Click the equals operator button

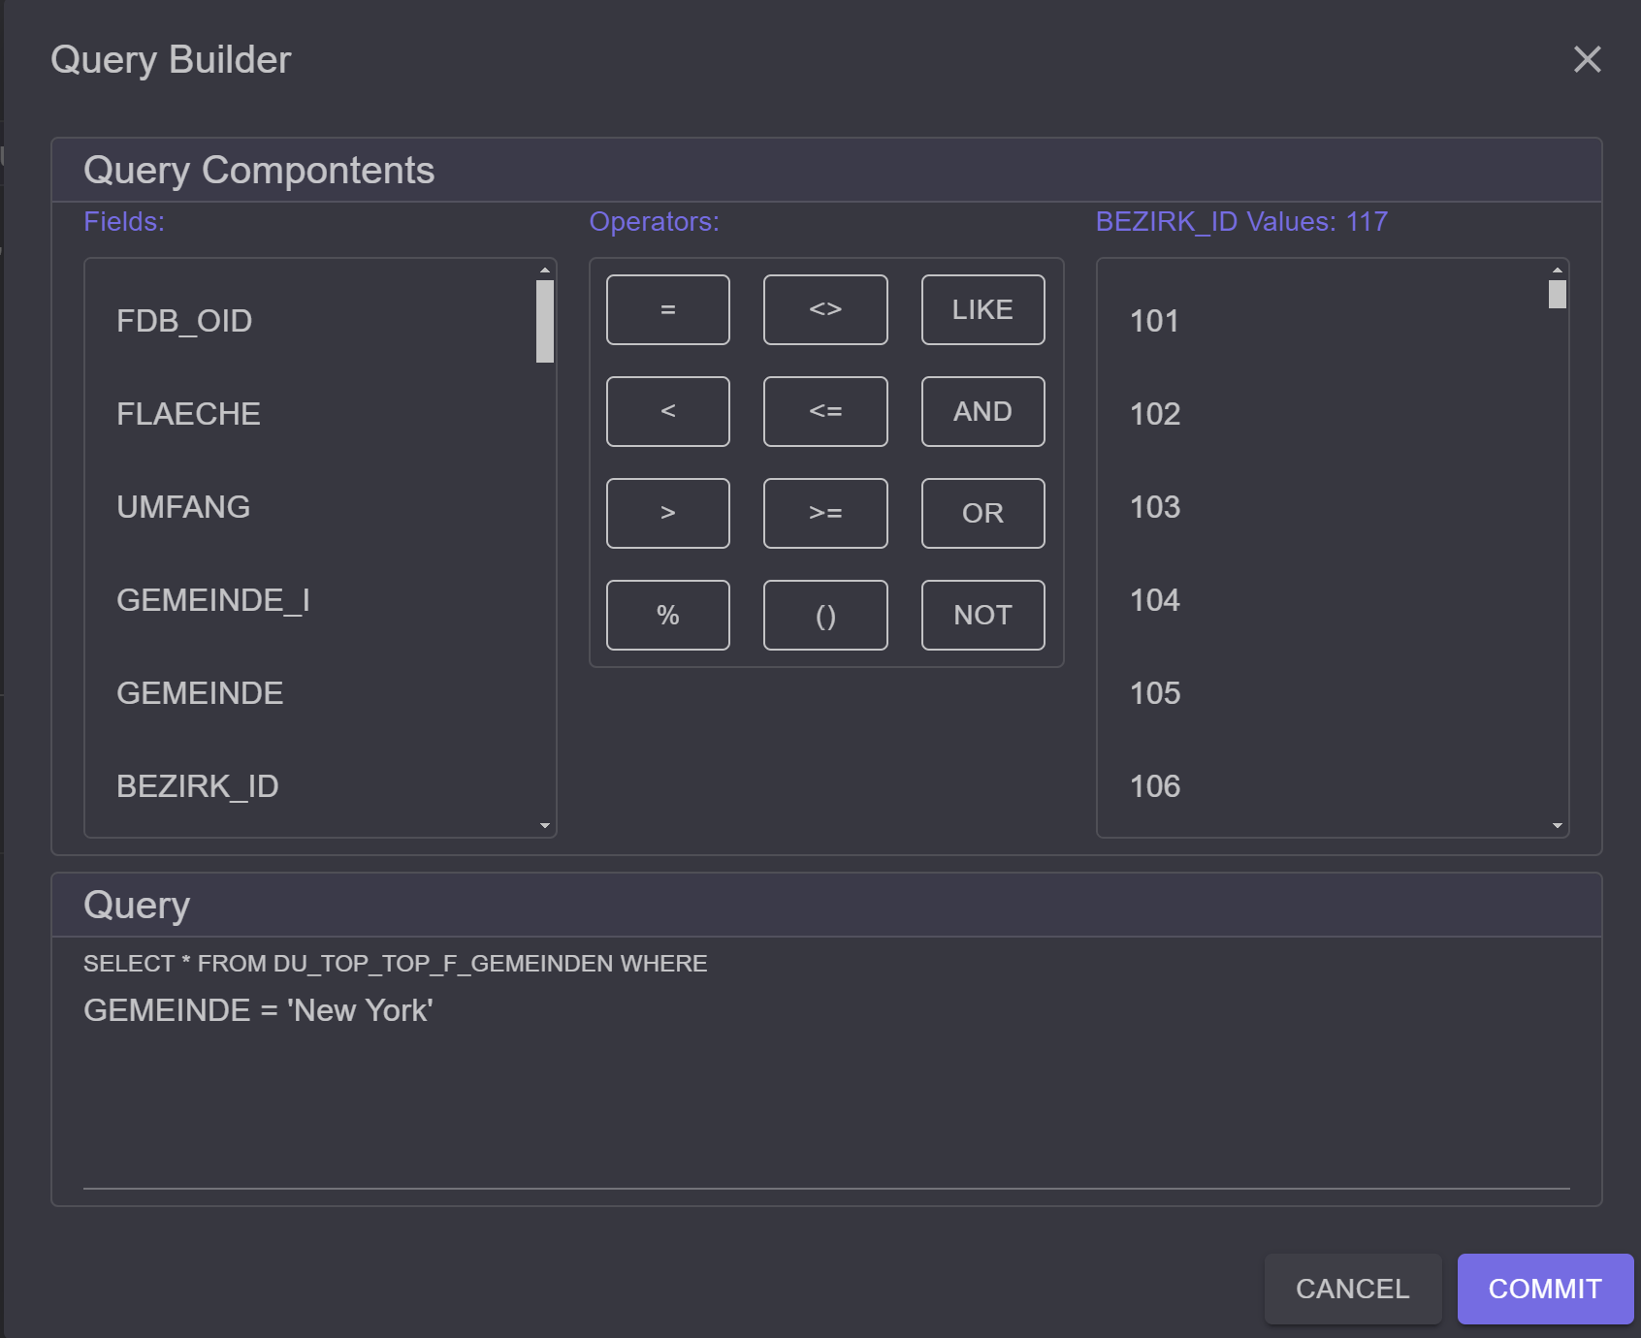(x=668, y=309)
